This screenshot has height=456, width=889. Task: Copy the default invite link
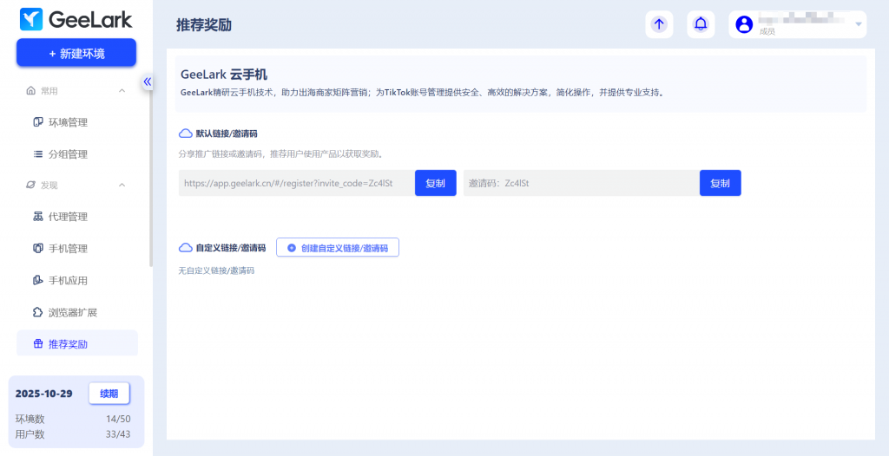tap(435, 183)
